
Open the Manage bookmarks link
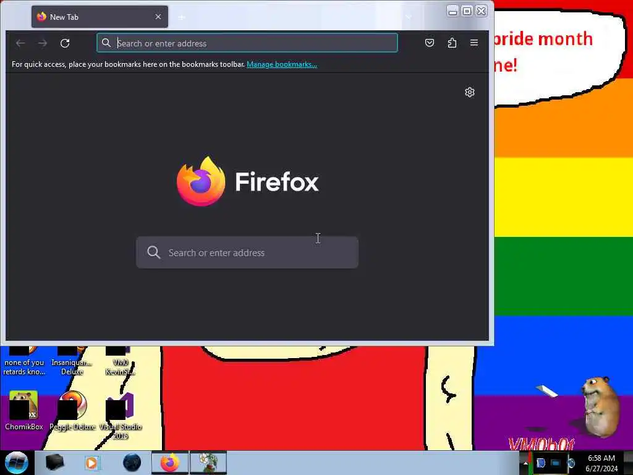click(282, 64)
